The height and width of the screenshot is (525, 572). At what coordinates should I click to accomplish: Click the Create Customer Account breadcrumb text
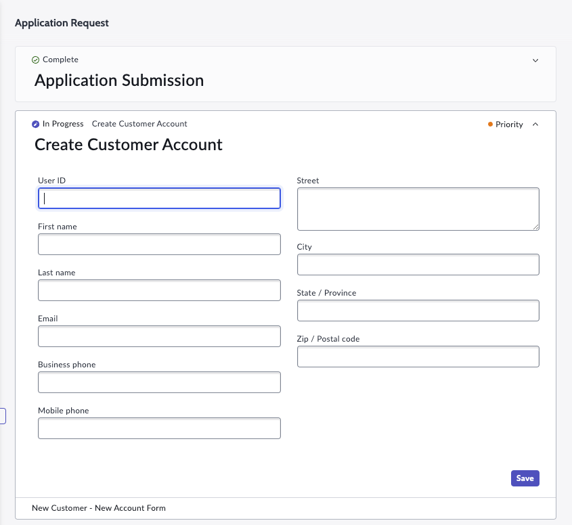point(139,124)
